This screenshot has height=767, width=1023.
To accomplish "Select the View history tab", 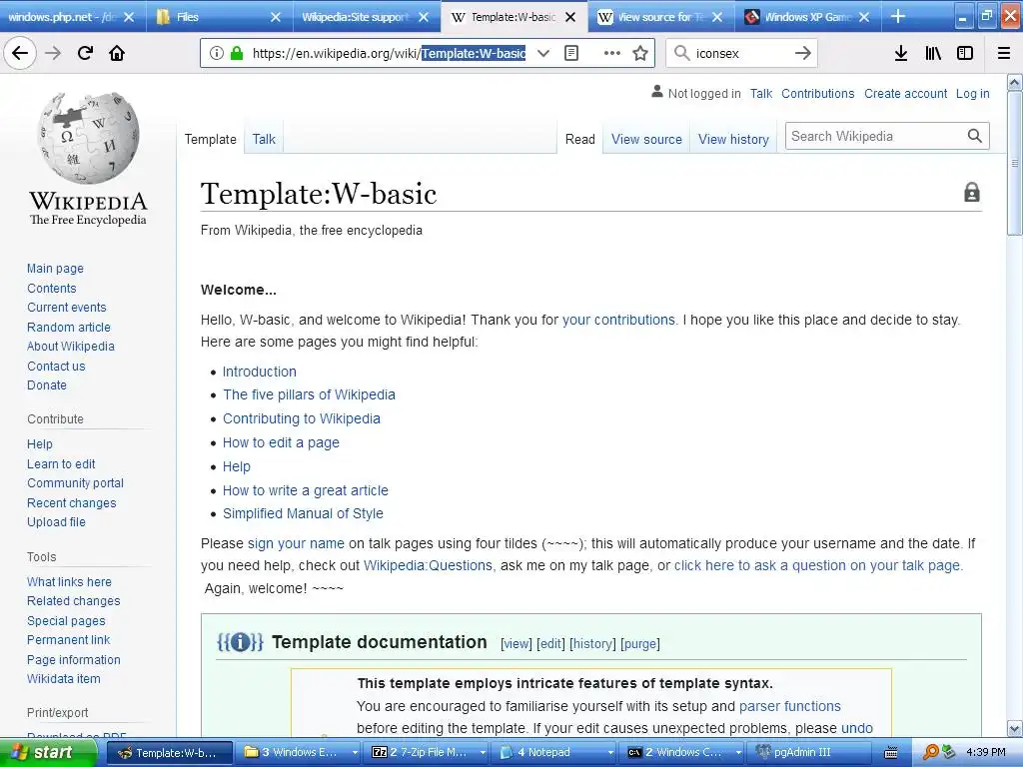I will 733,139.
